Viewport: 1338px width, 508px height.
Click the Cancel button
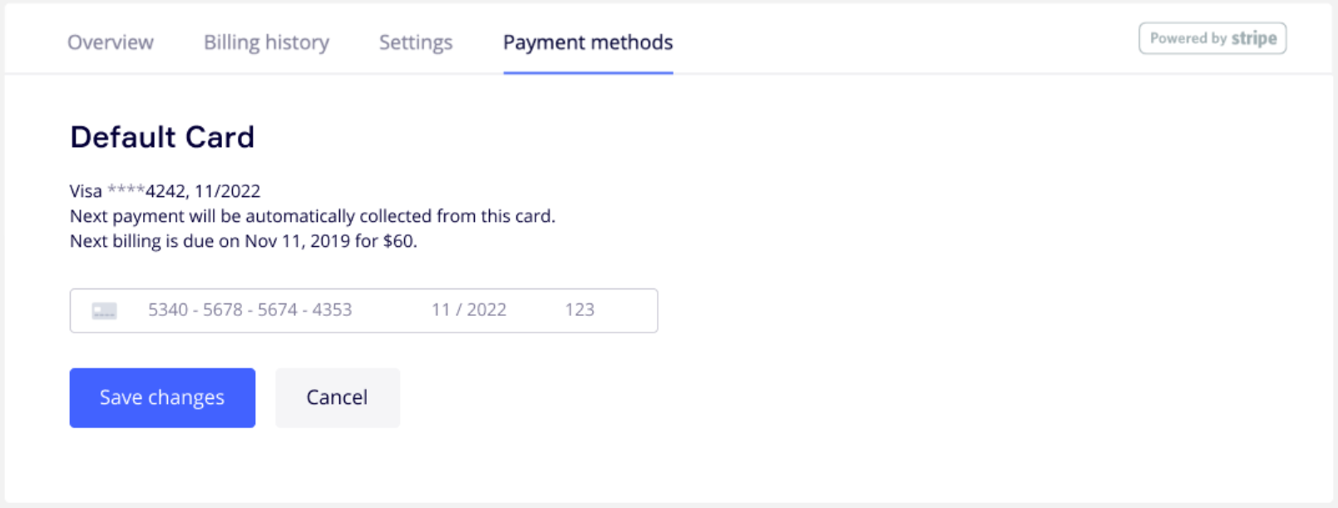(337, 397)
